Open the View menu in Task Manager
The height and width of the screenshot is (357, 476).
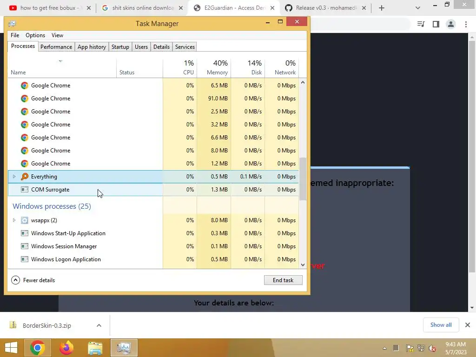(57, 35)
